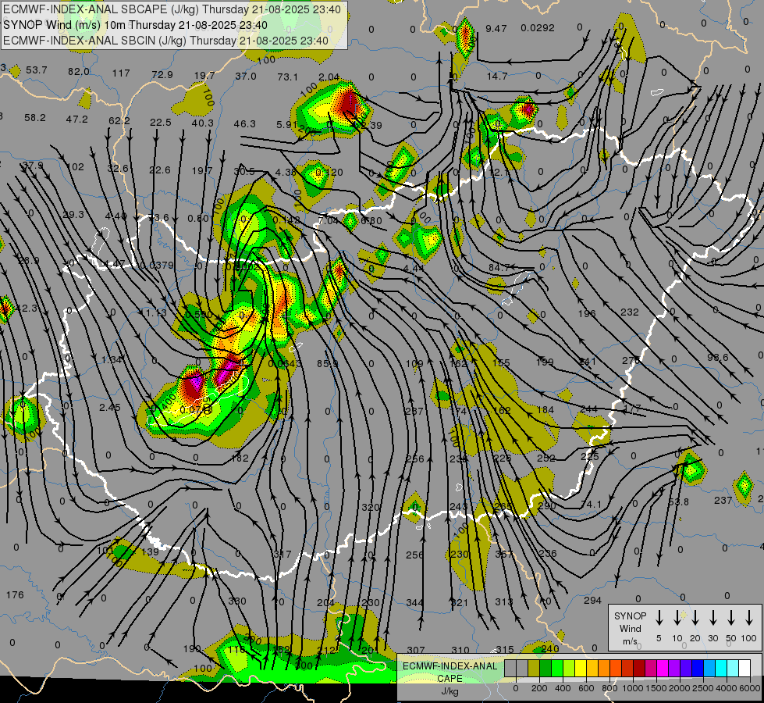Image resolution: width=764 pixels, height=703 pixels.
Task: Click the '6000' scale value in legend
Action: pos(750,688)
